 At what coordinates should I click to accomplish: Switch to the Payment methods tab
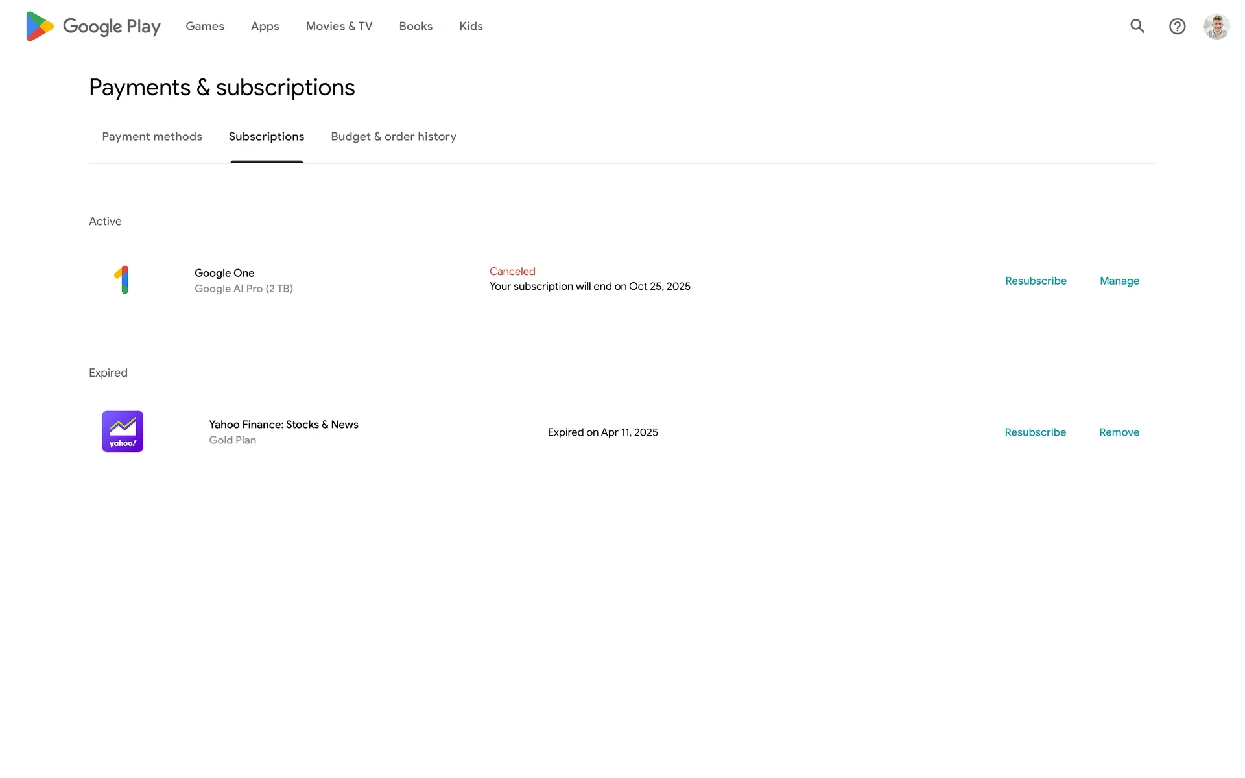pyautogui.click(x=152, y=137)
